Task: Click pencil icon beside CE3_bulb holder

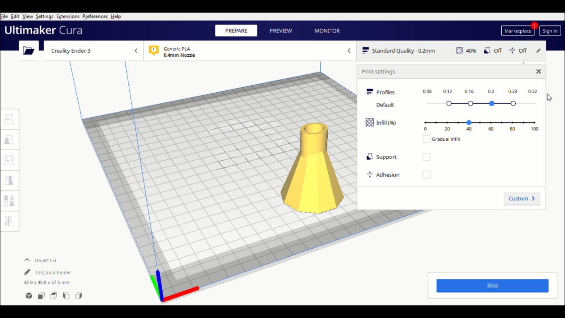Action: [x=27, y=272]
